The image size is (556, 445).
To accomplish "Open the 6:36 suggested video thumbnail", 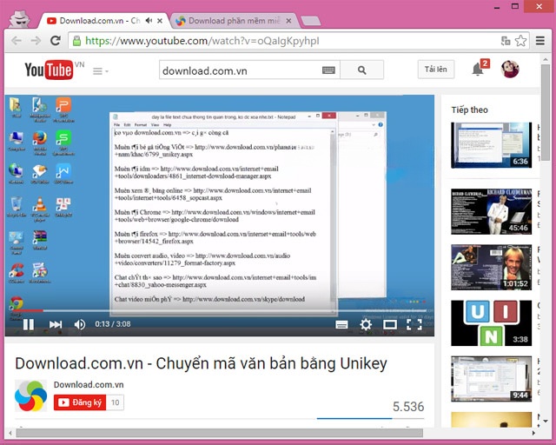I will click(x=492, y=145).
